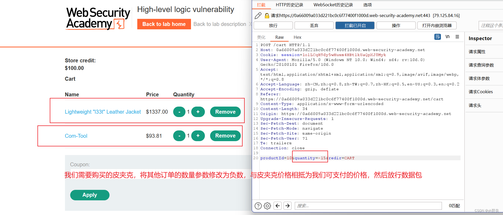The width and height of the screenshot is (503, 215).
Task: Open the 选项 tab
Action: [x=368, y=5]
